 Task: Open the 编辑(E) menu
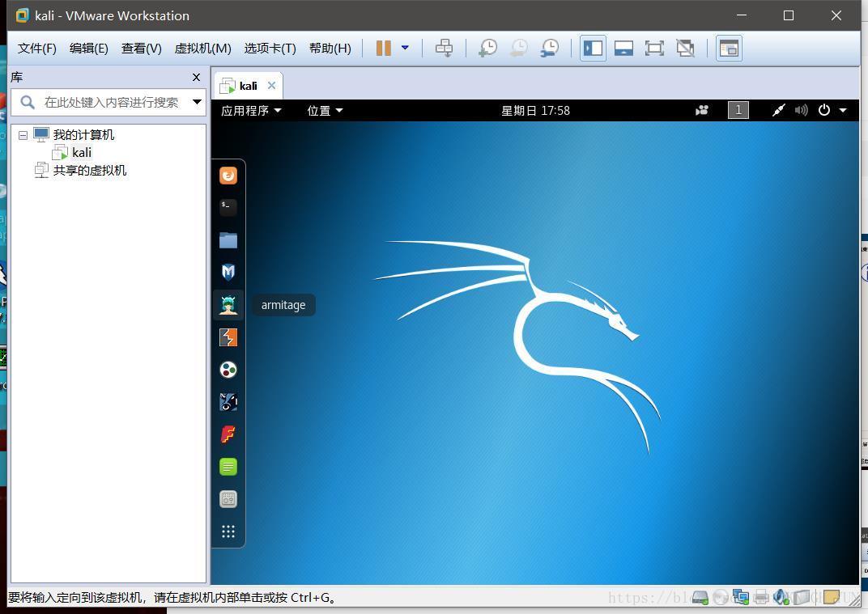click(x=88, y=49)
